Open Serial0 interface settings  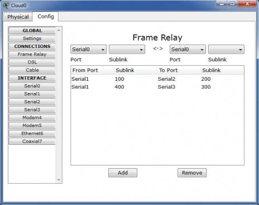[x=32, y=86]
